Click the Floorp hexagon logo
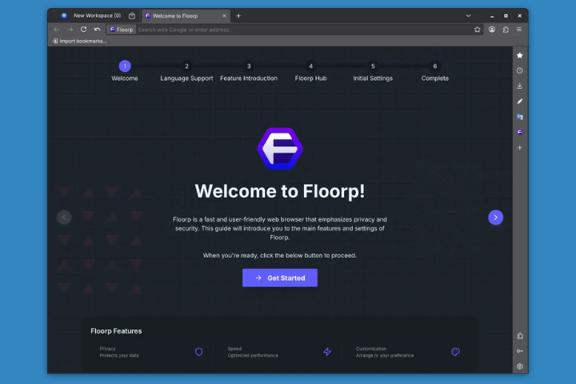This screenshot has height=384, width=576. [280, 149]
